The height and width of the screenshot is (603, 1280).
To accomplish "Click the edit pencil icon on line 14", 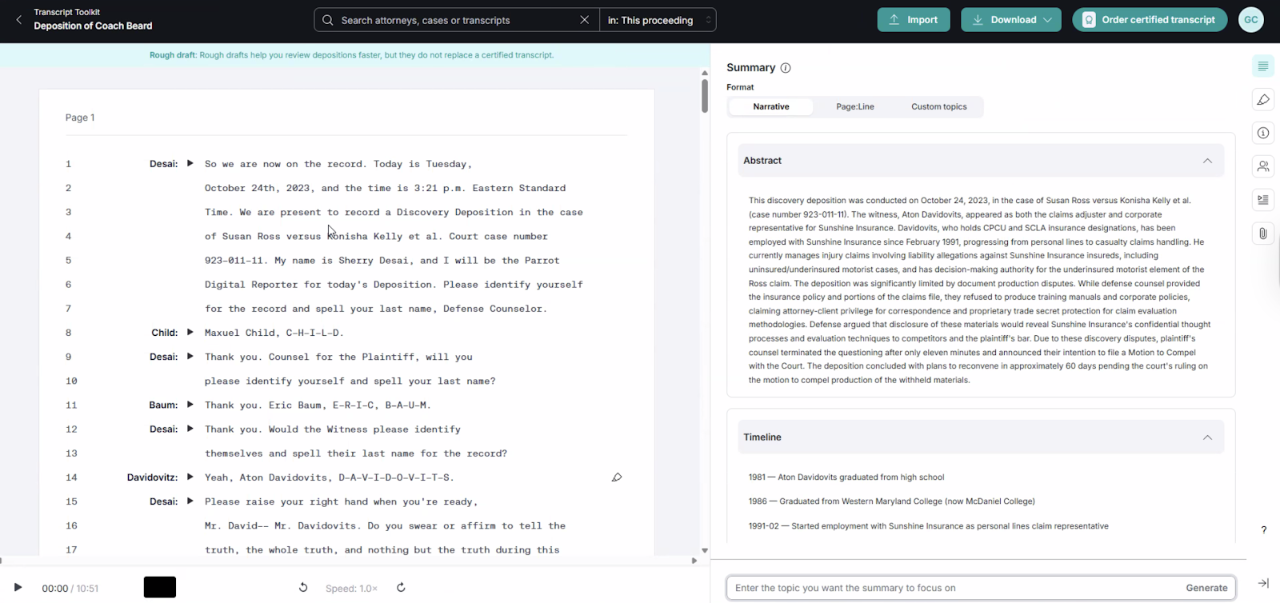I will click(617, 477).
